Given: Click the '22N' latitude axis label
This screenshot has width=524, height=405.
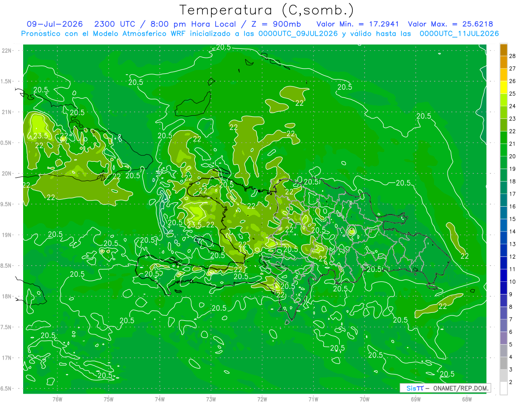Looking at the screenshot, I should [7, 50].
